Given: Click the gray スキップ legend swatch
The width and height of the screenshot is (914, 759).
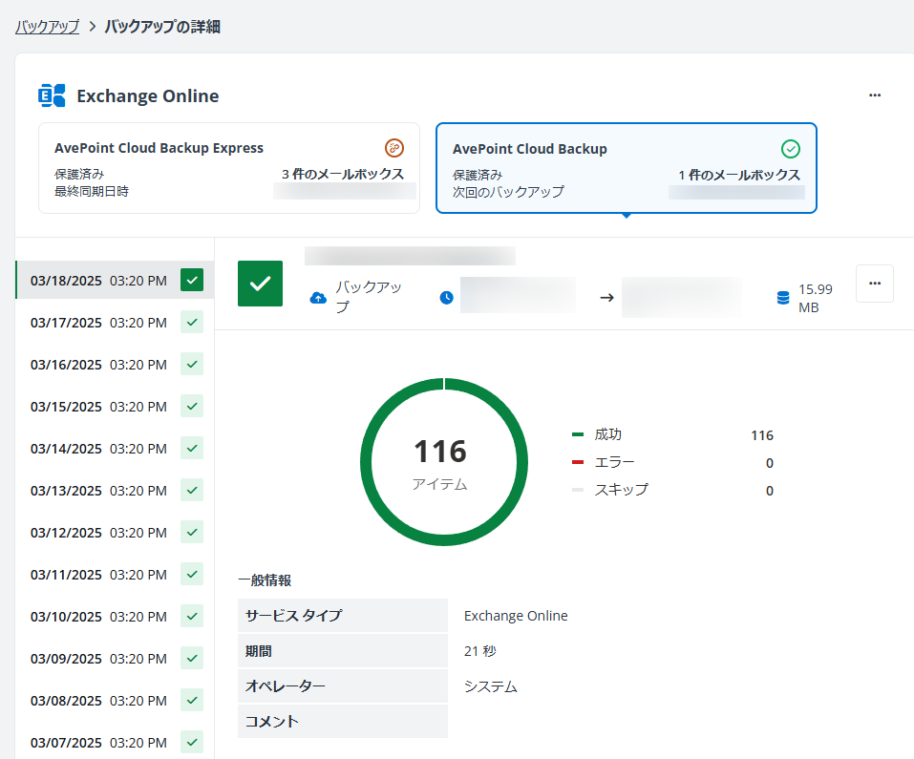Looking at the screenshot, I should tap(578, 490).
